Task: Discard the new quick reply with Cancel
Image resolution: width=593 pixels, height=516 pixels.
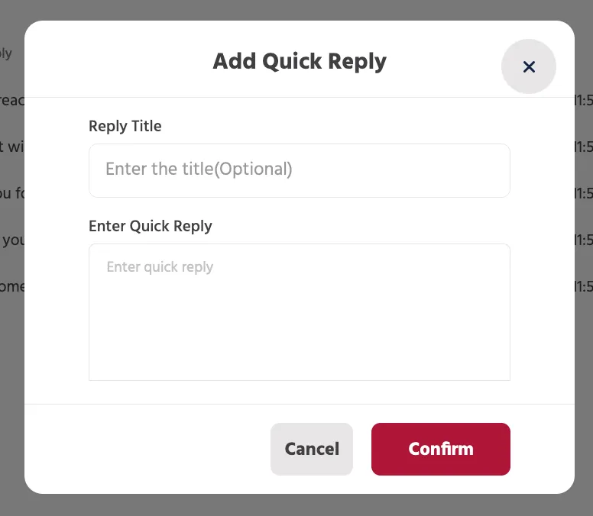Action: [x=312, y=449]
